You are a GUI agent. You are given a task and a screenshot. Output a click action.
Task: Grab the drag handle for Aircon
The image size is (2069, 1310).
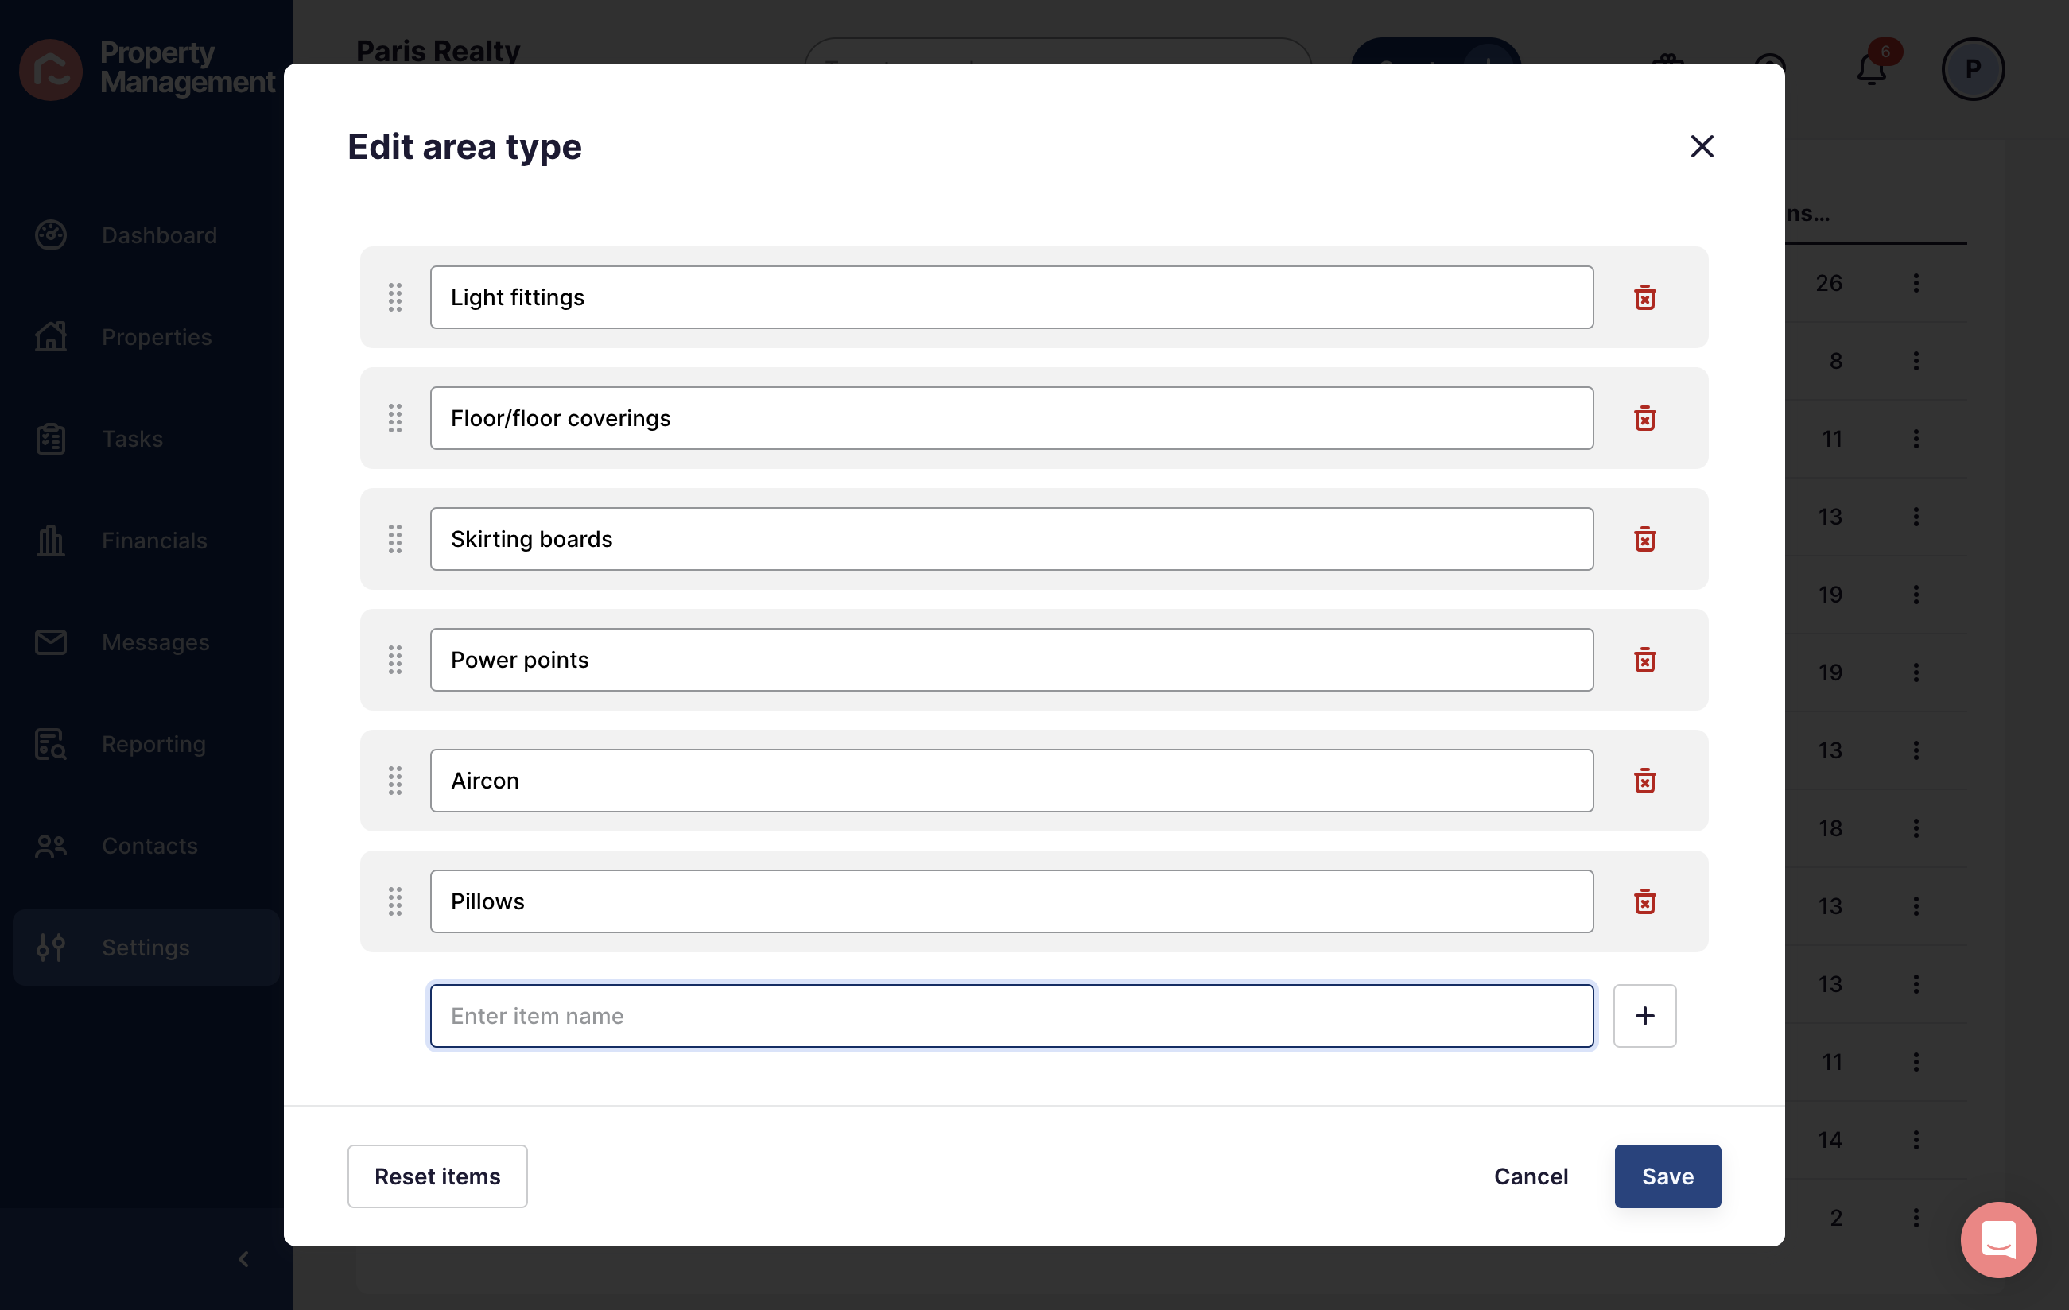click(x=395, y=781)
